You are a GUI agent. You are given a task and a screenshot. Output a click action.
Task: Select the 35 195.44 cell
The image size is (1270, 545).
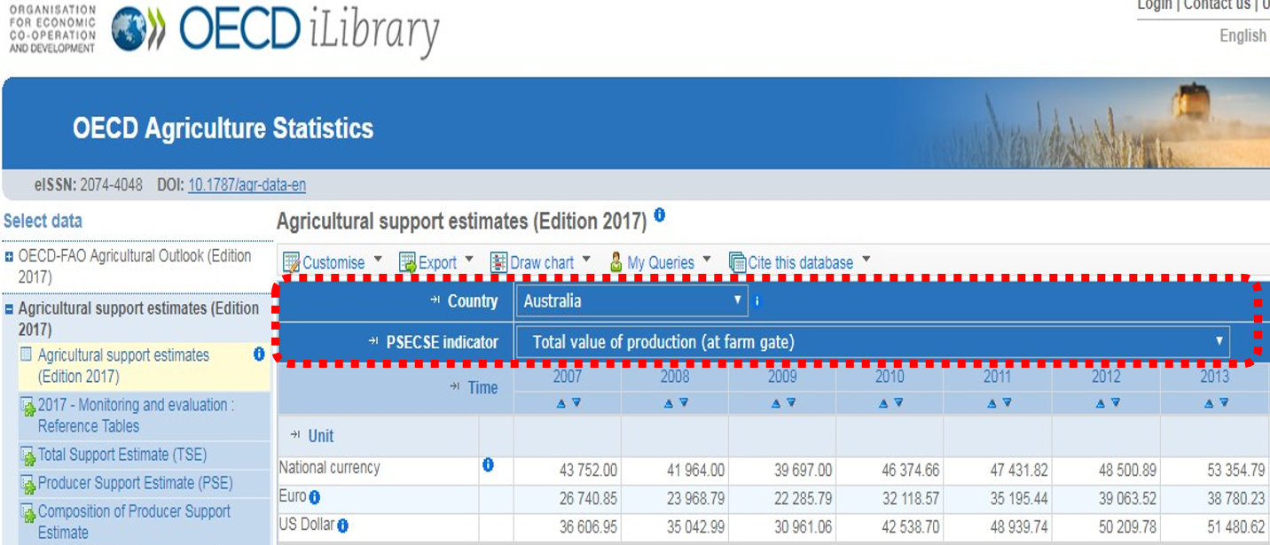click(x=998, y=499)
